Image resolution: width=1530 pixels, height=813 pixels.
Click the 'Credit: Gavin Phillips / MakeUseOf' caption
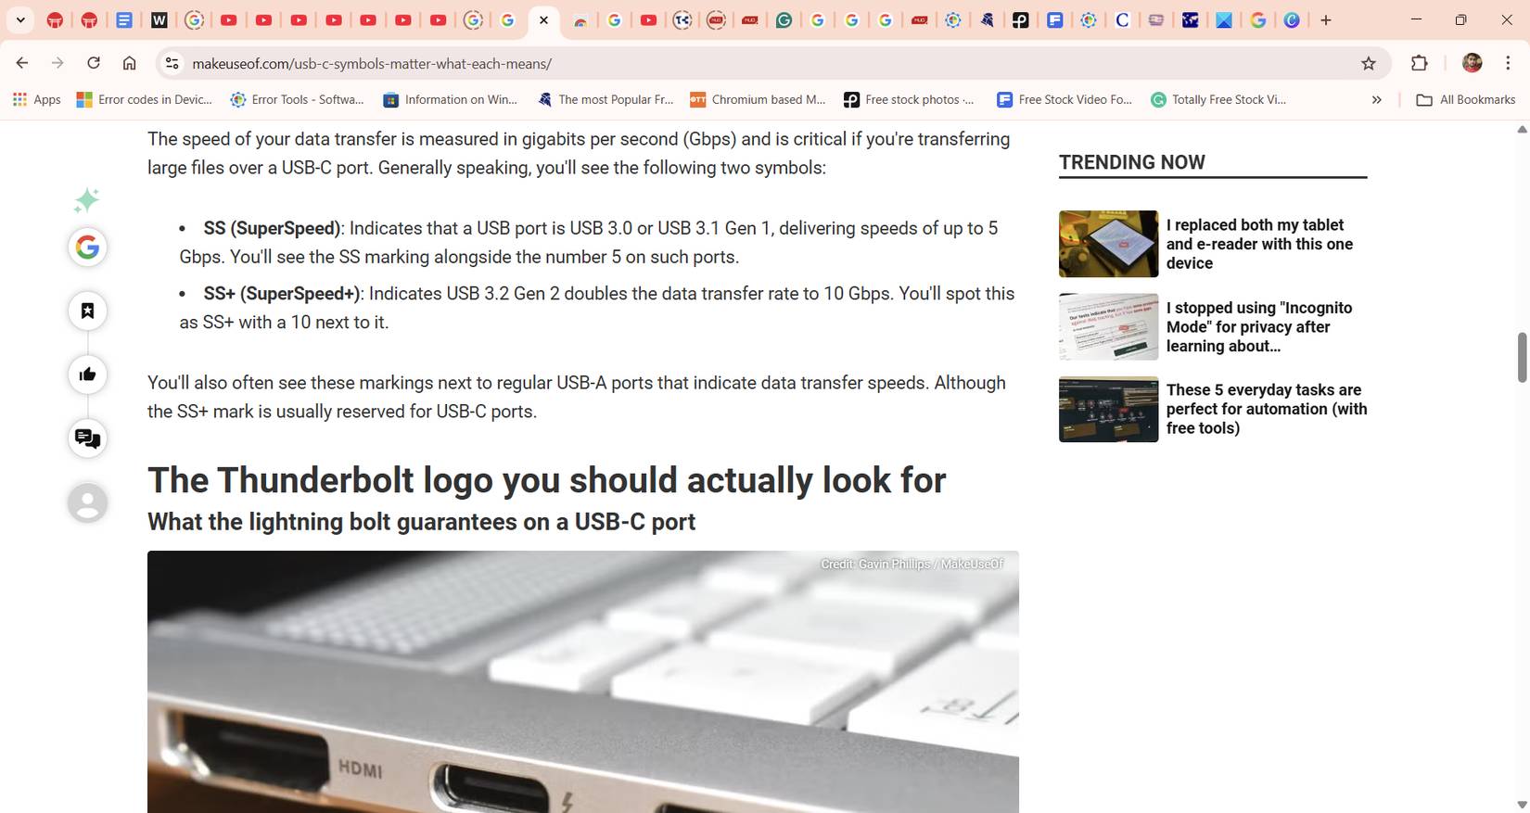(x=912, y=564)
